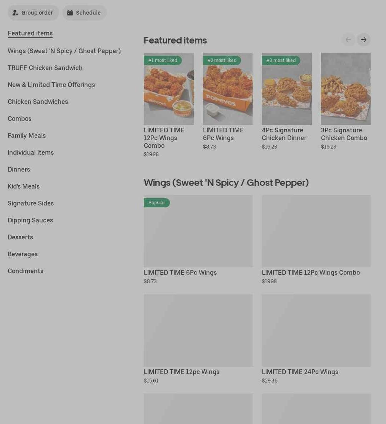Screen dimensions: 386x424
Task: Click Popular LIMITED TIME 6Pc Wings card
Action: coord(198,231)
